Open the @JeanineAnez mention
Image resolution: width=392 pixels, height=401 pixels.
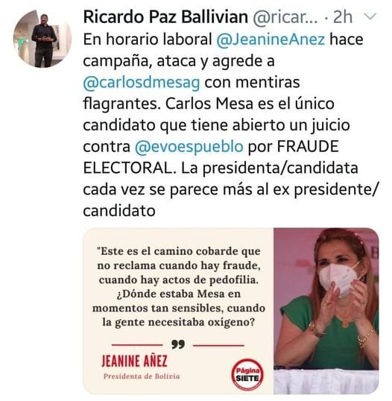tap(271, 40)
